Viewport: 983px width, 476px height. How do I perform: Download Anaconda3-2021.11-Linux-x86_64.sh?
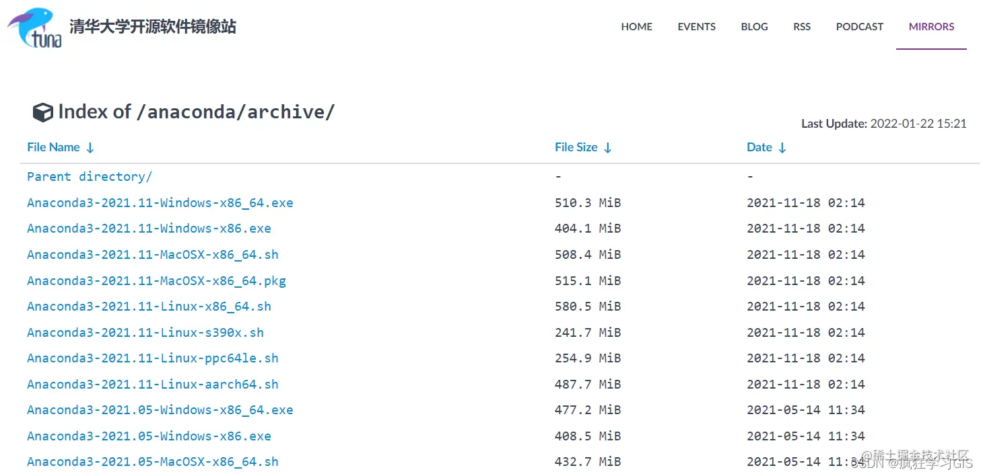coord(149,307)
